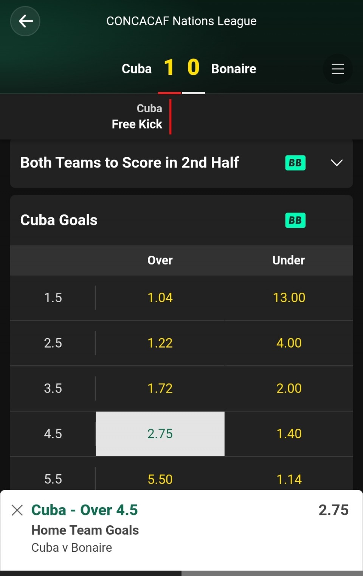This screenshot has height=576, width=363.
Task: Select Over 1.5 at odds 1.04
Action: click(160, 298)
